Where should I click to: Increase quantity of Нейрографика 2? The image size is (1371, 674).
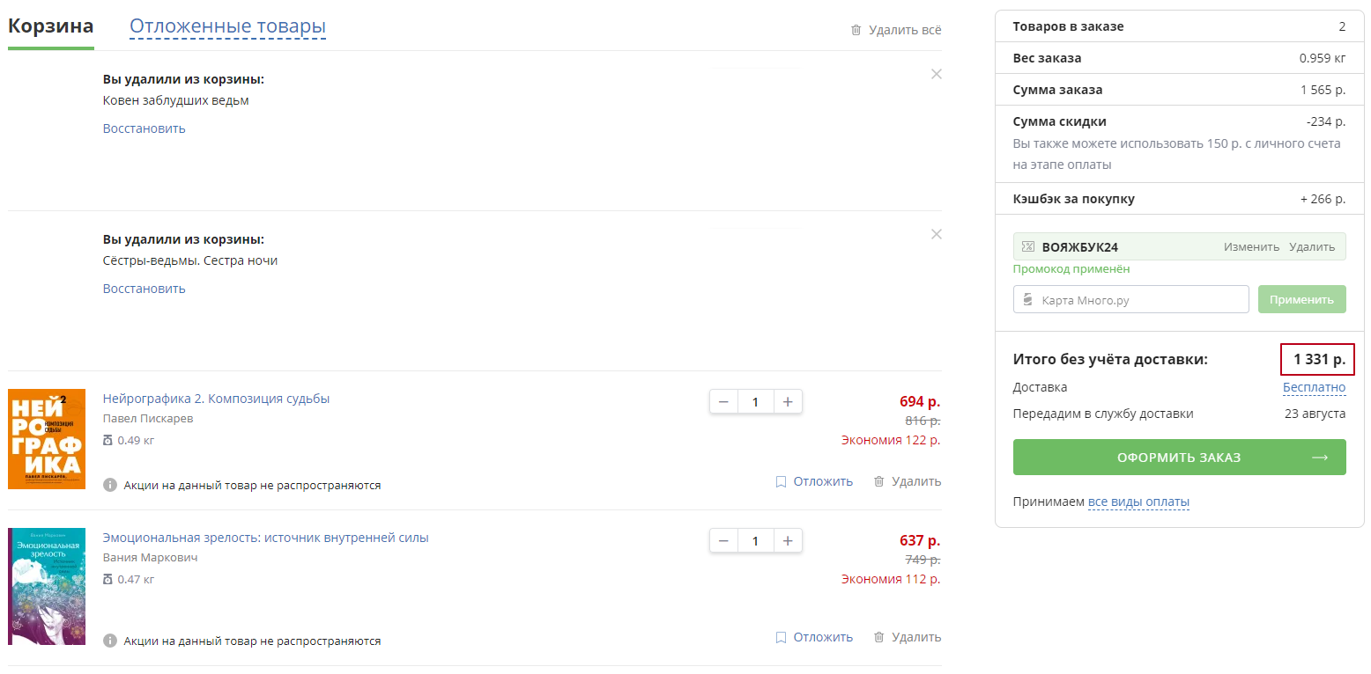pos(788,402)
